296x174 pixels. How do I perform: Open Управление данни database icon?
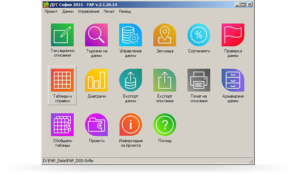click(x=130, y=35)
